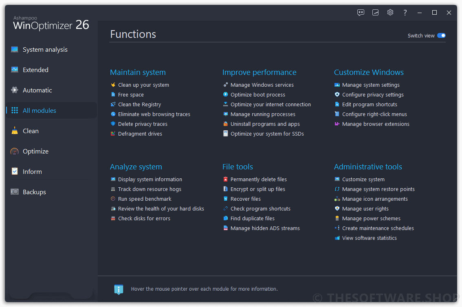462x307 pixels.
Task: Open Review the health of your hard disks
Action: click(161, 209)
